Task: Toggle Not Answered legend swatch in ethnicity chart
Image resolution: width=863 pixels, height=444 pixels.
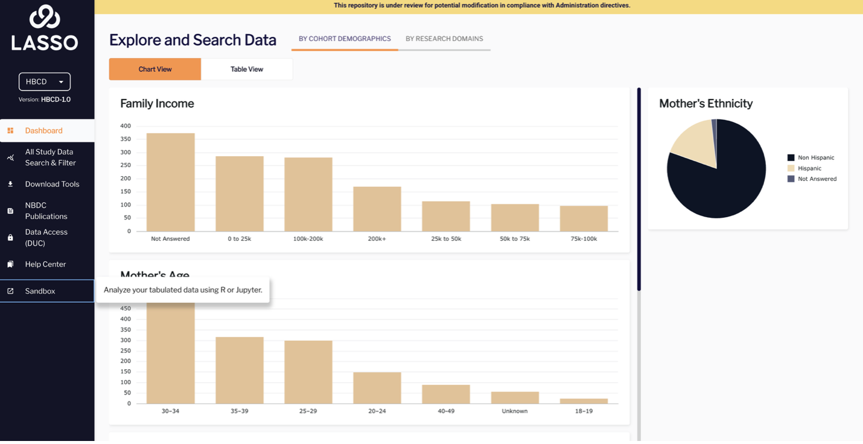Action: (x=791, y=179)
